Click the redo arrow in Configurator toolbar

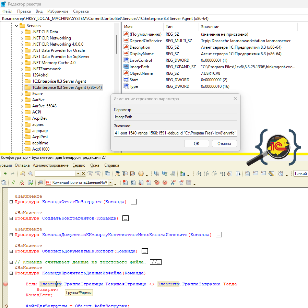click(x=13, y=174)
